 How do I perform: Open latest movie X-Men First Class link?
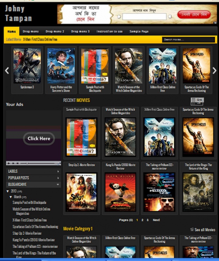[40, 39]
